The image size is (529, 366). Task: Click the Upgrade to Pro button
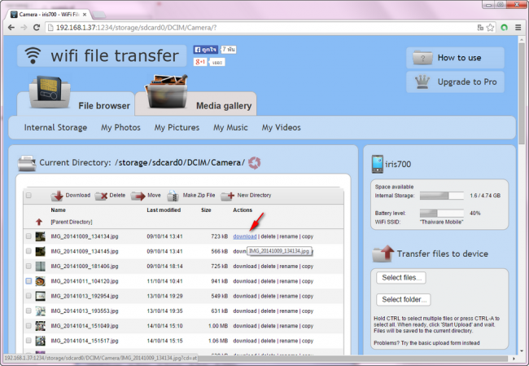[x=455, y=82]
